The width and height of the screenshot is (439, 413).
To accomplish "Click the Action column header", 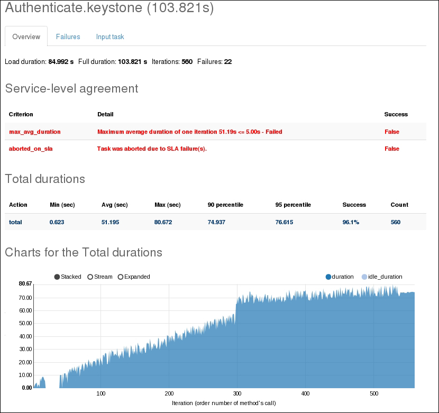I will 19,205.
